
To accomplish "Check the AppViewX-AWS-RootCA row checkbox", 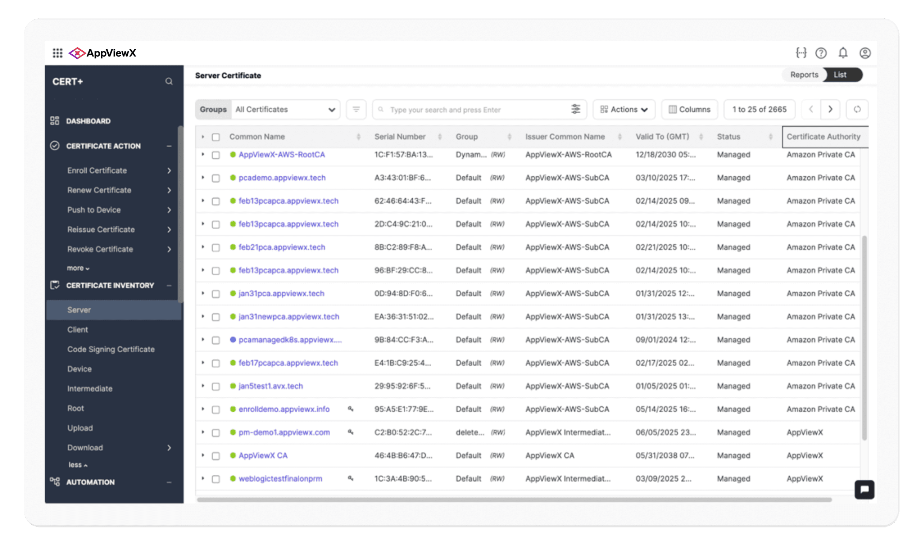I will click(x=216, y=155).
